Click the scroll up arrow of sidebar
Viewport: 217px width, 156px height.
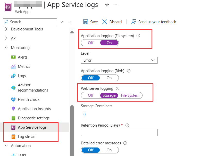click(72, 32)
